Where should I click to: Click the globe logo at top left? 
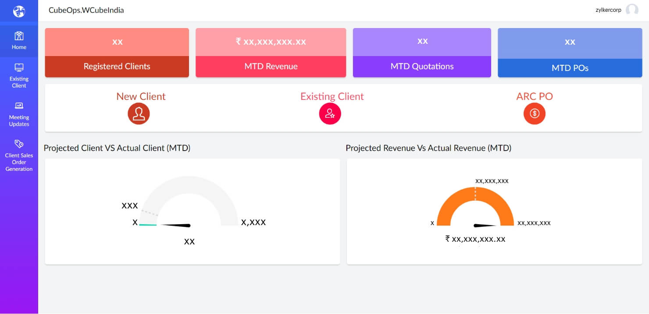pyautogui.click(x=18, y=11)
